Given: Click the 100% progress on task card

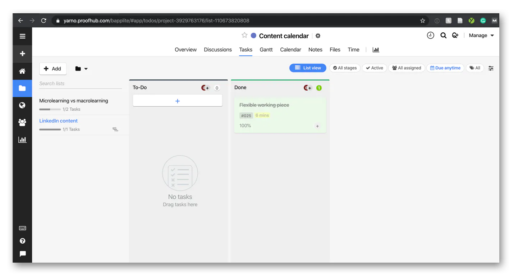Looking at the screenshot, I should point(245,126).
